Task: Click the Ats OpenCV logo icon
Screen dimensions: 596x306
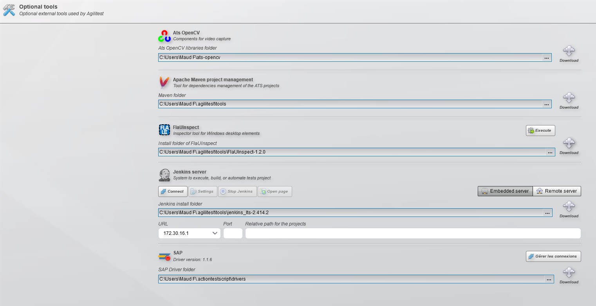Action: click(164, 36)
